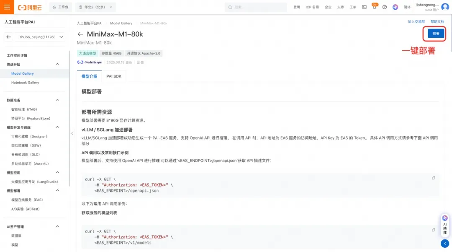Click the blue round collapse arrow button
This screenshot has width=452, height=252.
tap(445, 243)
